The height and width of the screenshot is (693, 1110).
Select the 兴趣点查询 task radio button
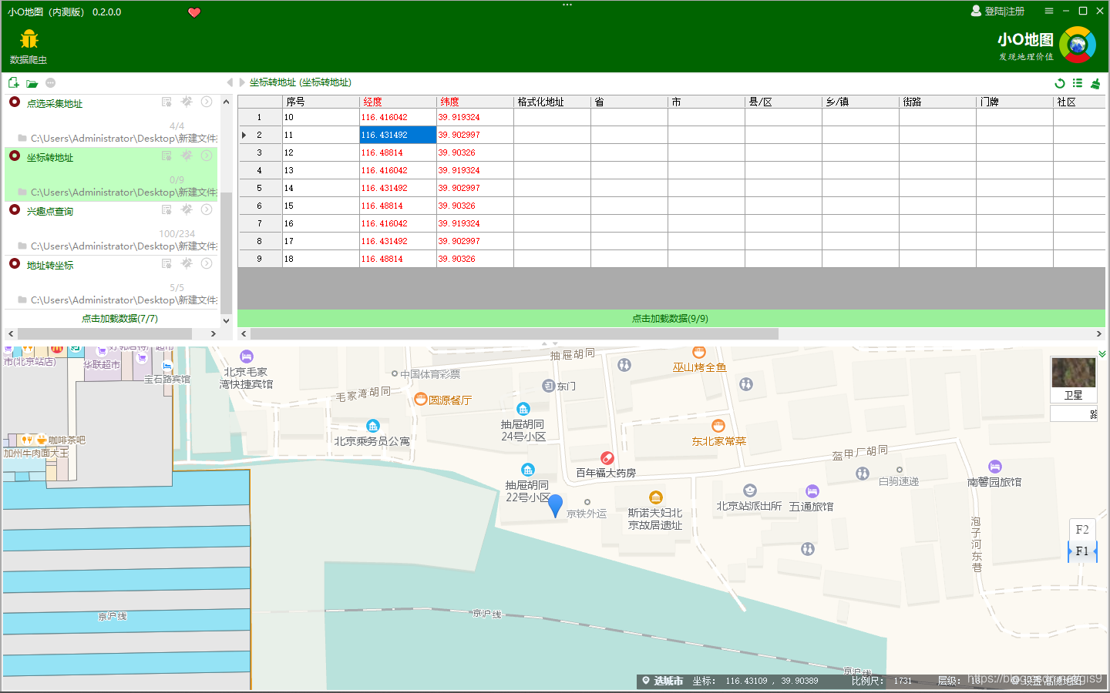click(x=15, y=209)
